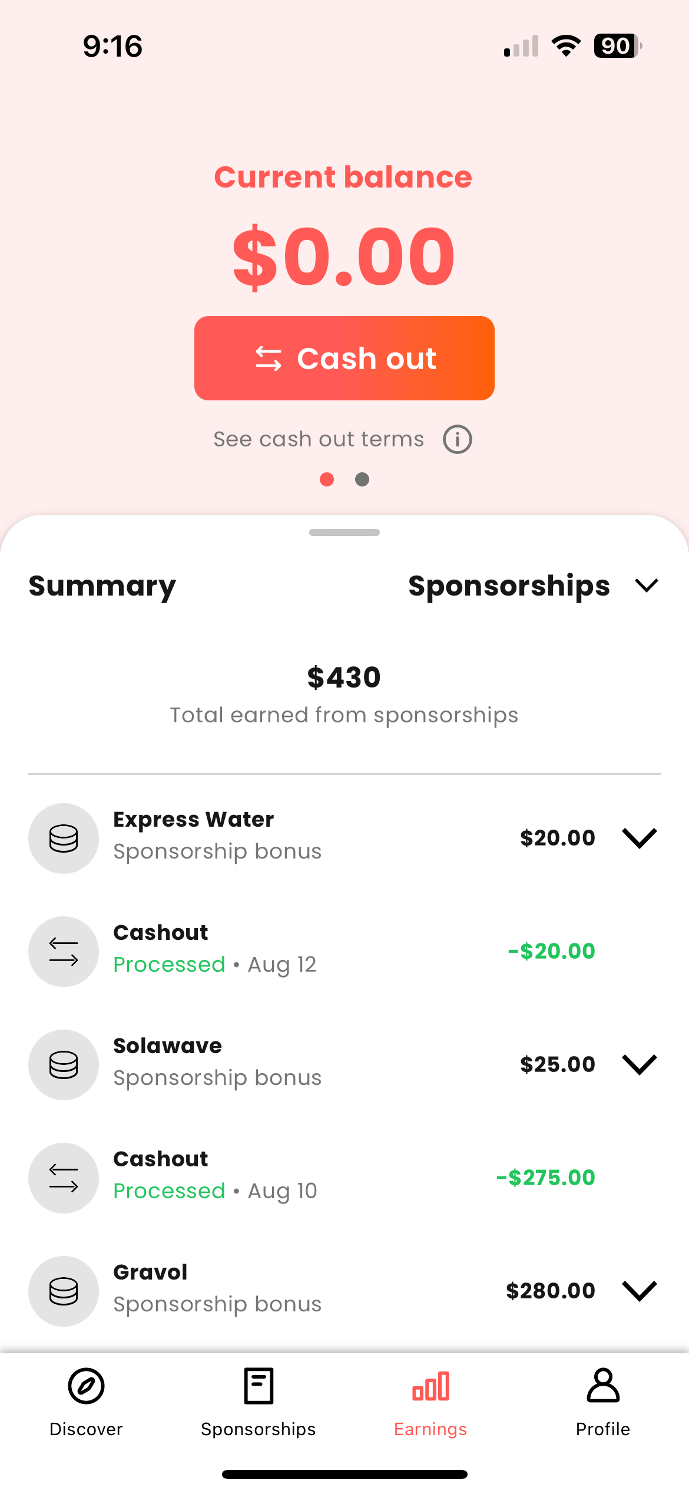This screenshot has width=689, height=1493.
Task: Tap the Express Water coin stack icon
Action: [x=64, y=838]
